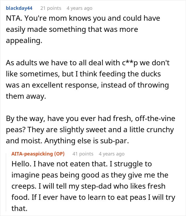This screenshot has width=186, height=216.
Task: Click the "21 points" score label
Action: coord(50,8)
